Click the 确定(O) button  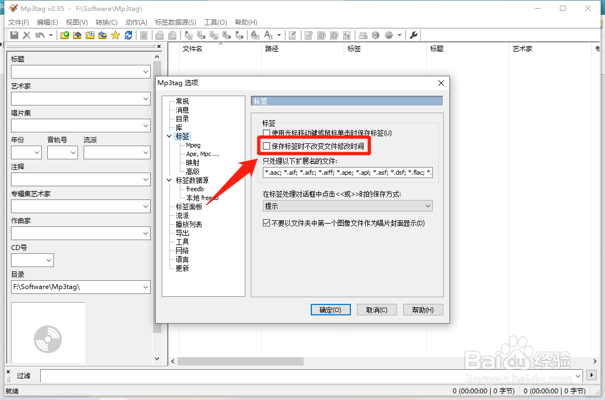click(x=331, y=310)
